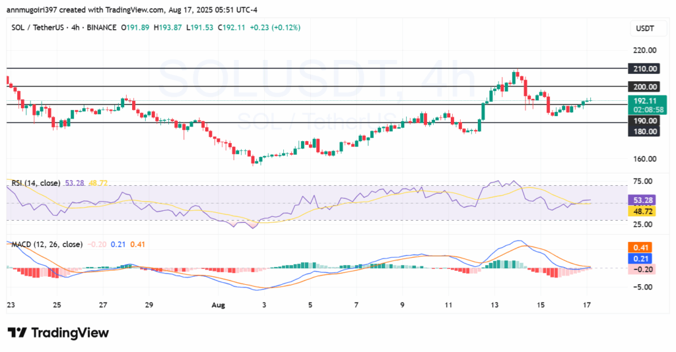Click the annmugoiri397 attribution header text
Viewport: 676px width, 352px height.
coord(132,10)
